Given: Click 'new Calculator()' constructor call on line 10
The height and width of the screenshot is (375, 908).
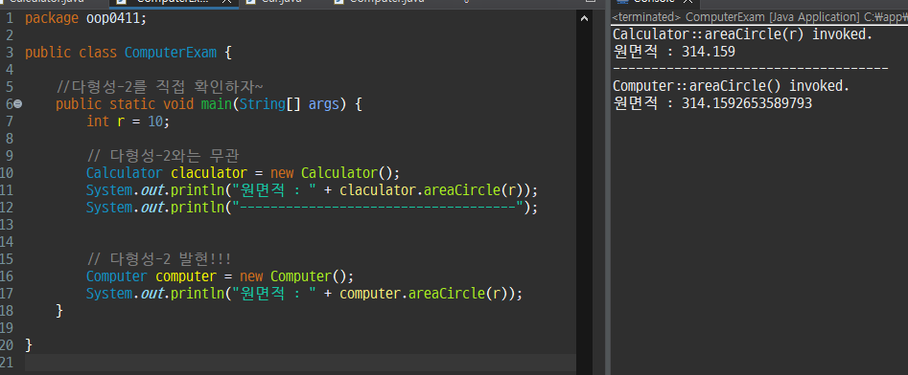Looking at the screenshot, I should [x=332, y=173].
